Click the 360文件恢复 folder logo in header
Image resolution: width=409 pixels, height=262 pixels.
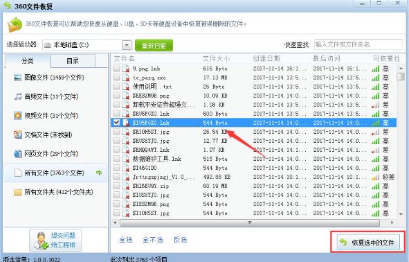(15, 24)
